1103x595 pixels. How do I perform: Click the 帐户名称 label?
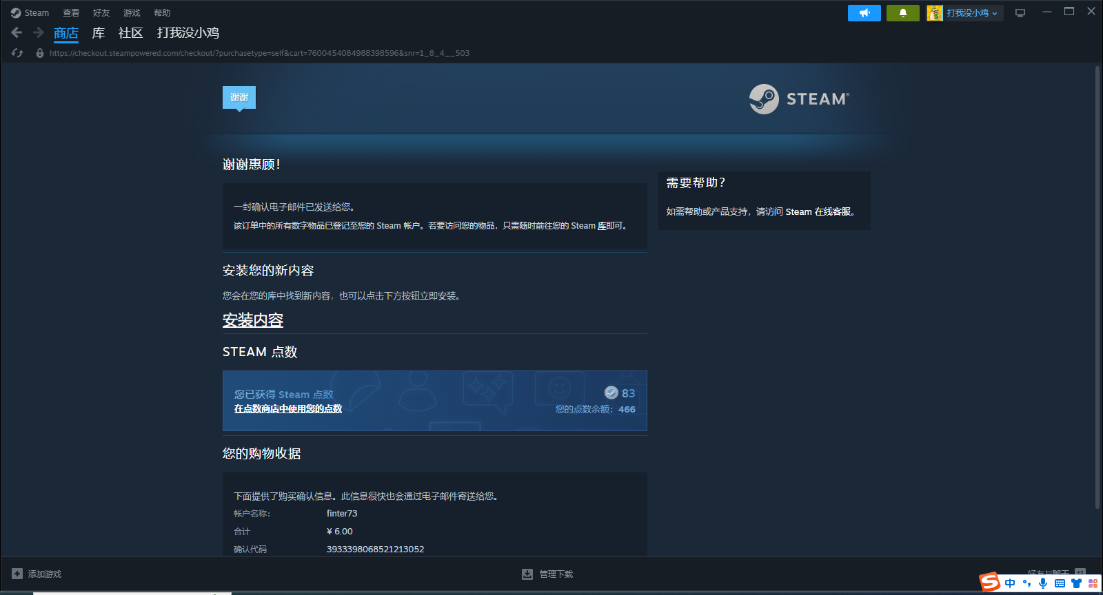click(x=252, y=513)
